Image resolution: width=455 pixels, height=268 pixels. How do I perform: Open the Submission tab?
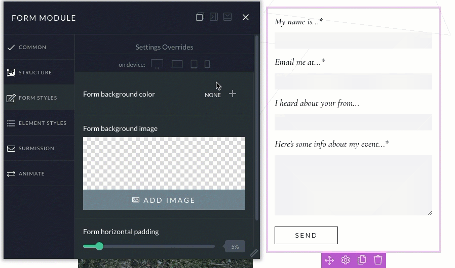pos(39,148)
